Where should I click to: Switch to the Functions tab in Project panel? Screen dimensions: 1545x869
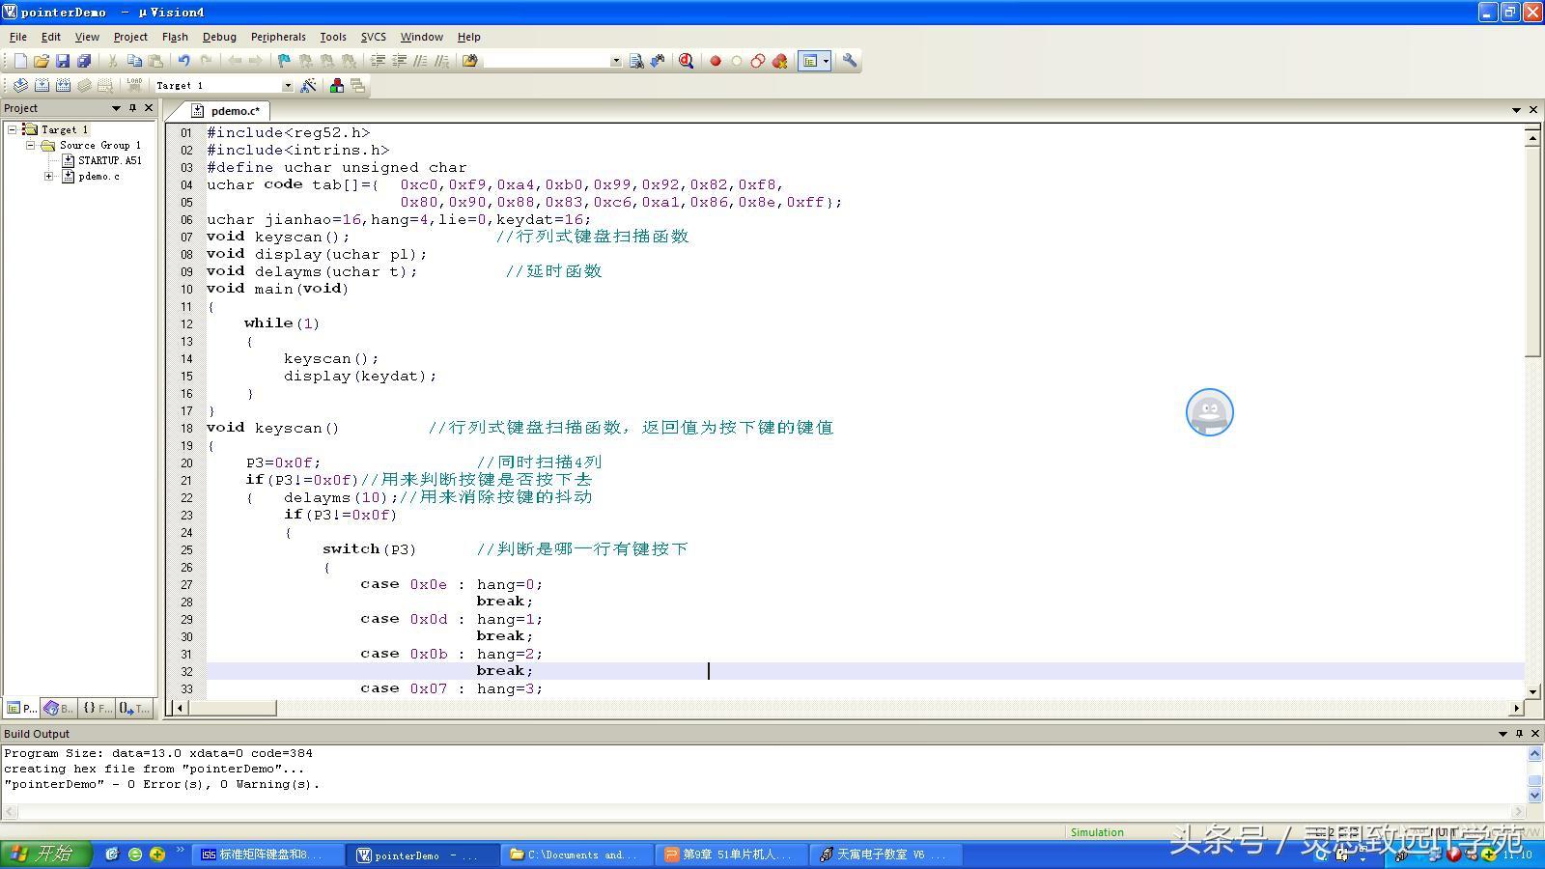coord(97,708)
